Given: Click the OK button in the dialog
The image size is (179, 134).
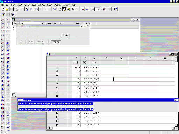Looking at the screenshot, I should [21, 42].
